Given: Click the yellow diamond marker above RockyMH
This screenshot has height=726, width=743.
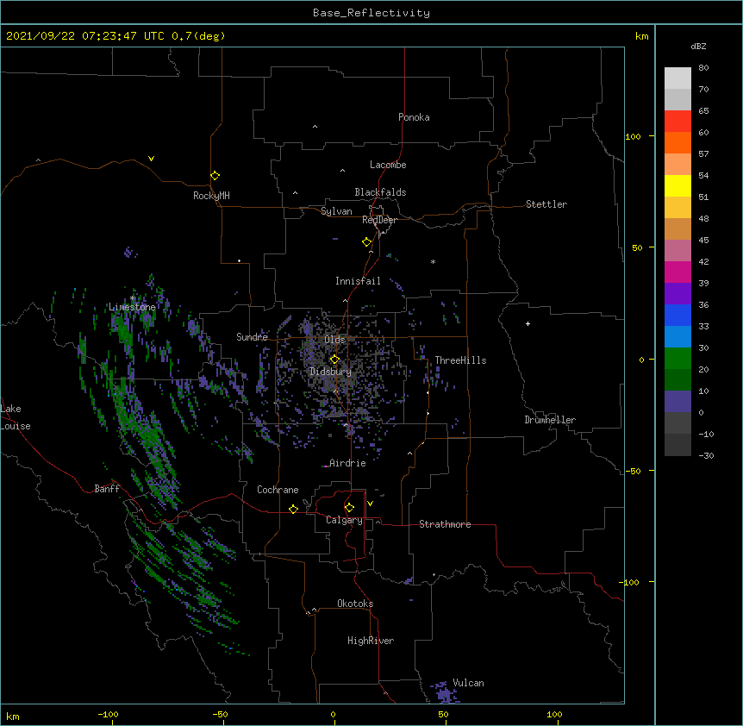Looking at the screenshot, I should [x=215, y=176].
